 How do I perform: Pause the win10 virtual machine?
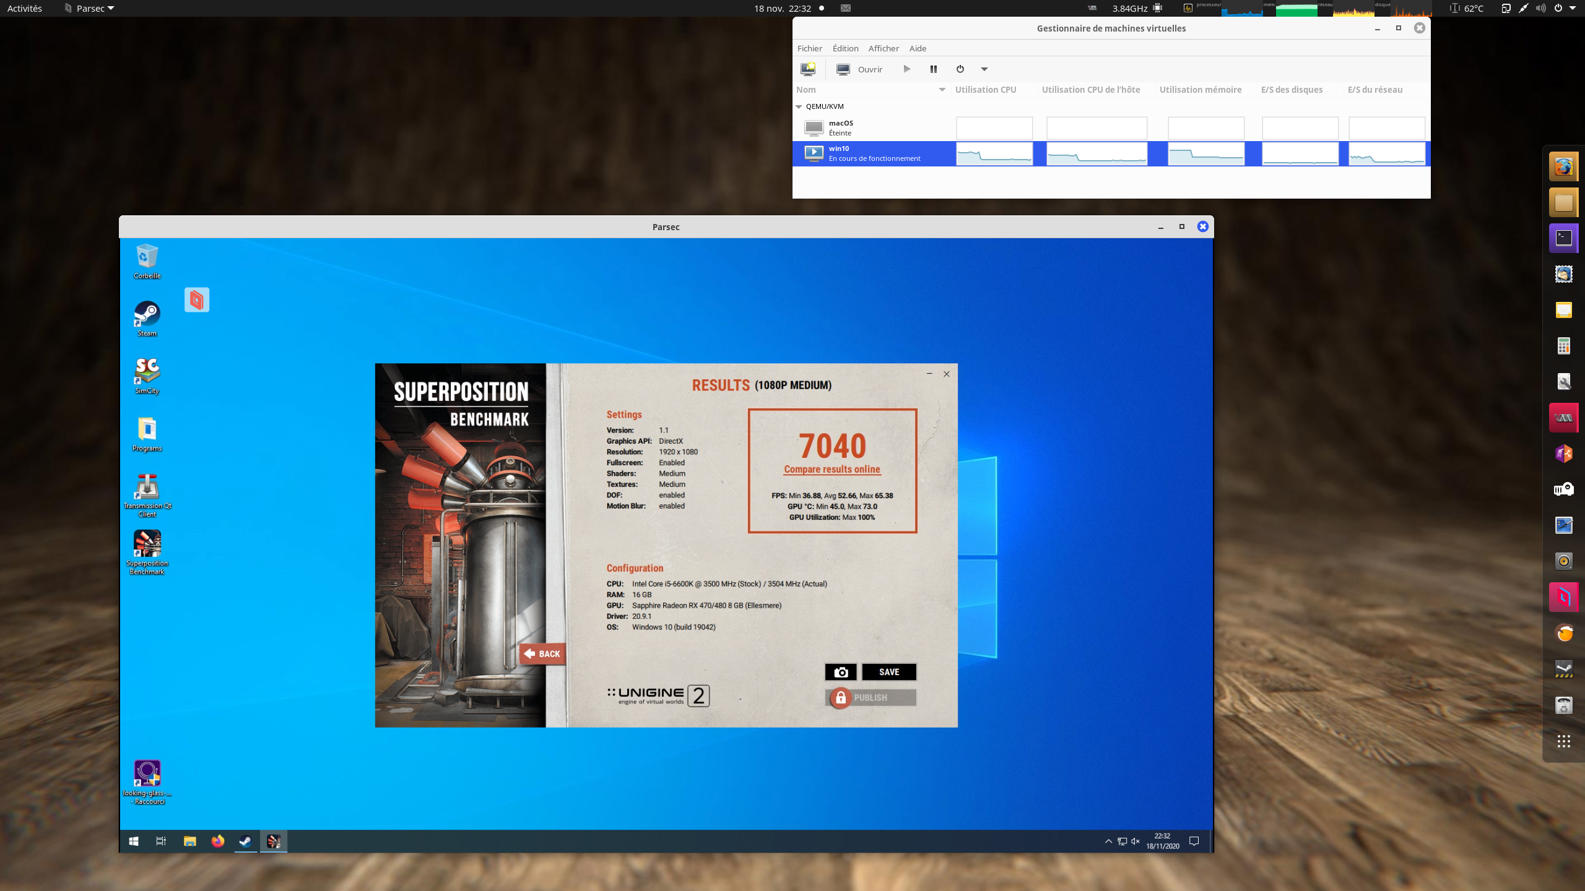click(x=933, y=69)
